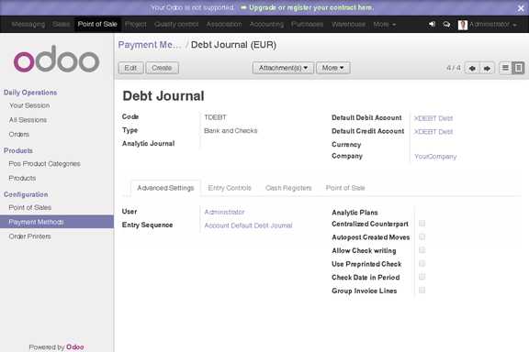This screenshot has width=529, height=352.
Task: Select the Entry Controls tab
Action: (x=230, y=188)
